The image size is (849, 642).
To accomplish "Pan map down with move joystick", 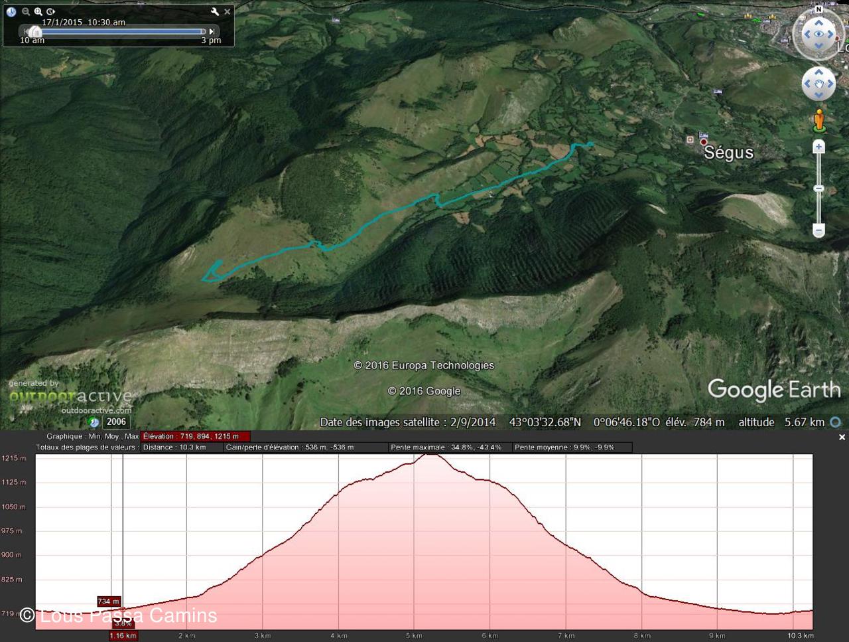I will [x=818, y=95].
